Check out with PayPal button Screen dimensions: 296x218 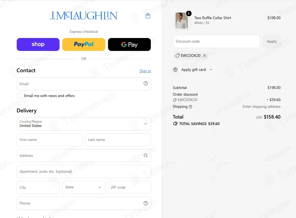click(x=83, y=44)
